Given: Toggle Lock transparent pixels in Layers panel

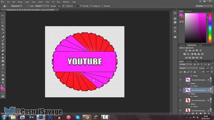Looking at the screenshot, I should point(185,72).
